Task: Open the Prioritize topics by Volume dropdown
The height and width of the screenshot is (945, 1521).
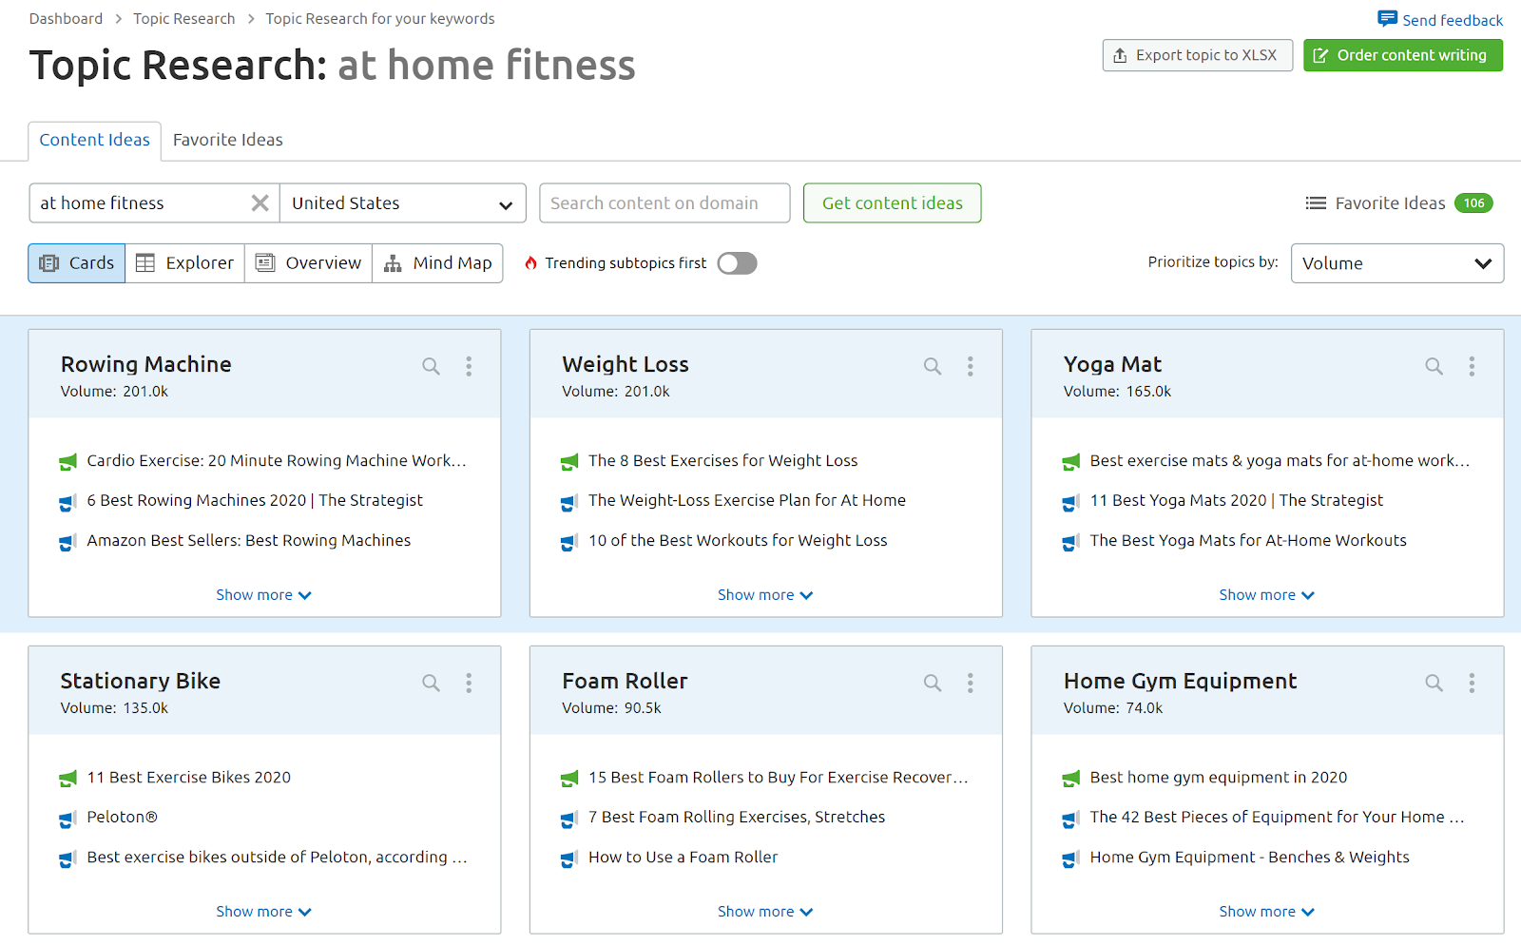Action: point(1396,263)
